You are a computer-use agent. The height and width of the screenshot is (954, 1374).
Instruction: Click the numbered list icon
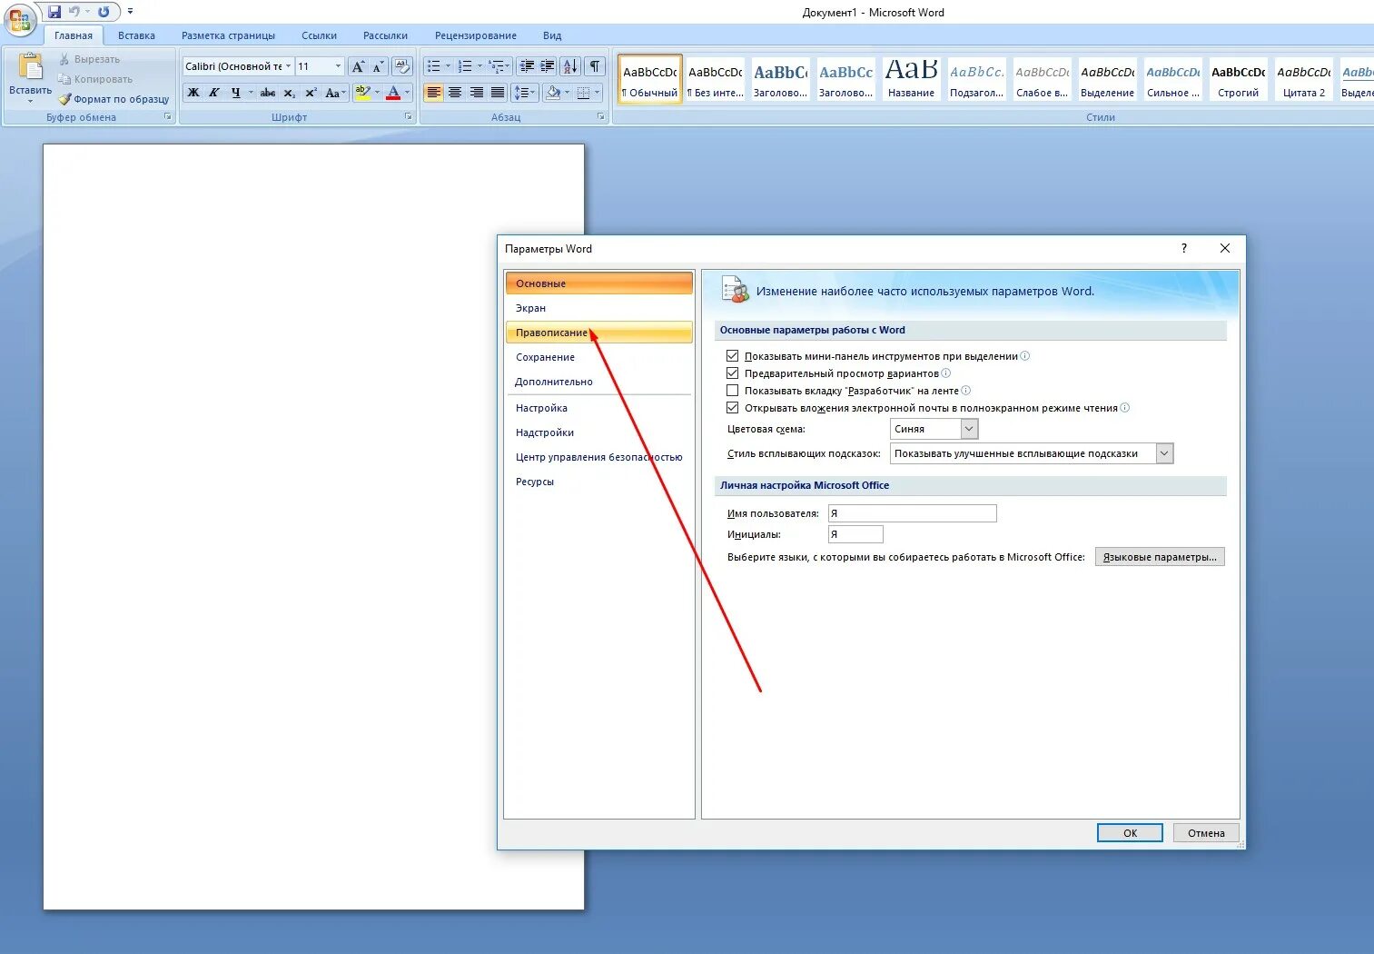(x=465, y=66)
